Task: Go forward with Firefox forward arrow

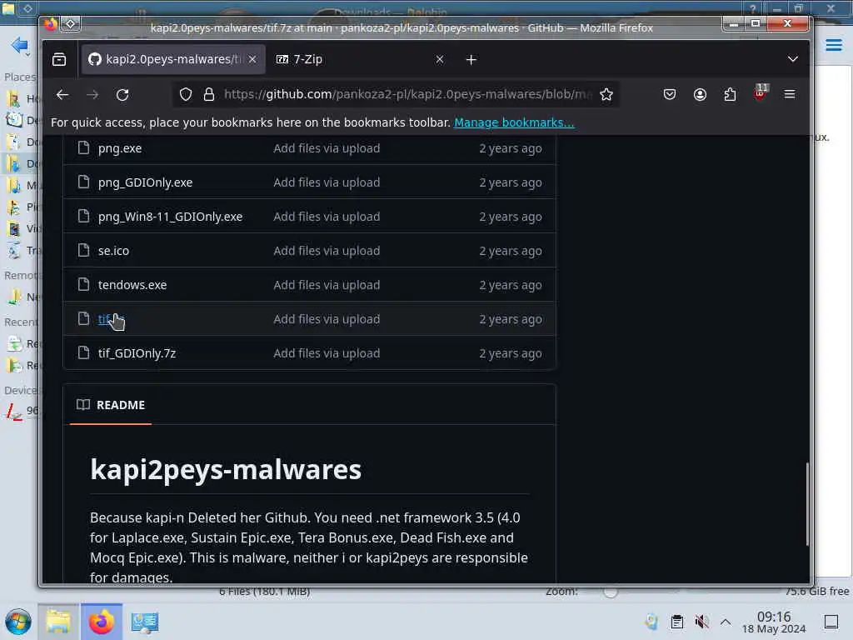Action: pos(92,95)
